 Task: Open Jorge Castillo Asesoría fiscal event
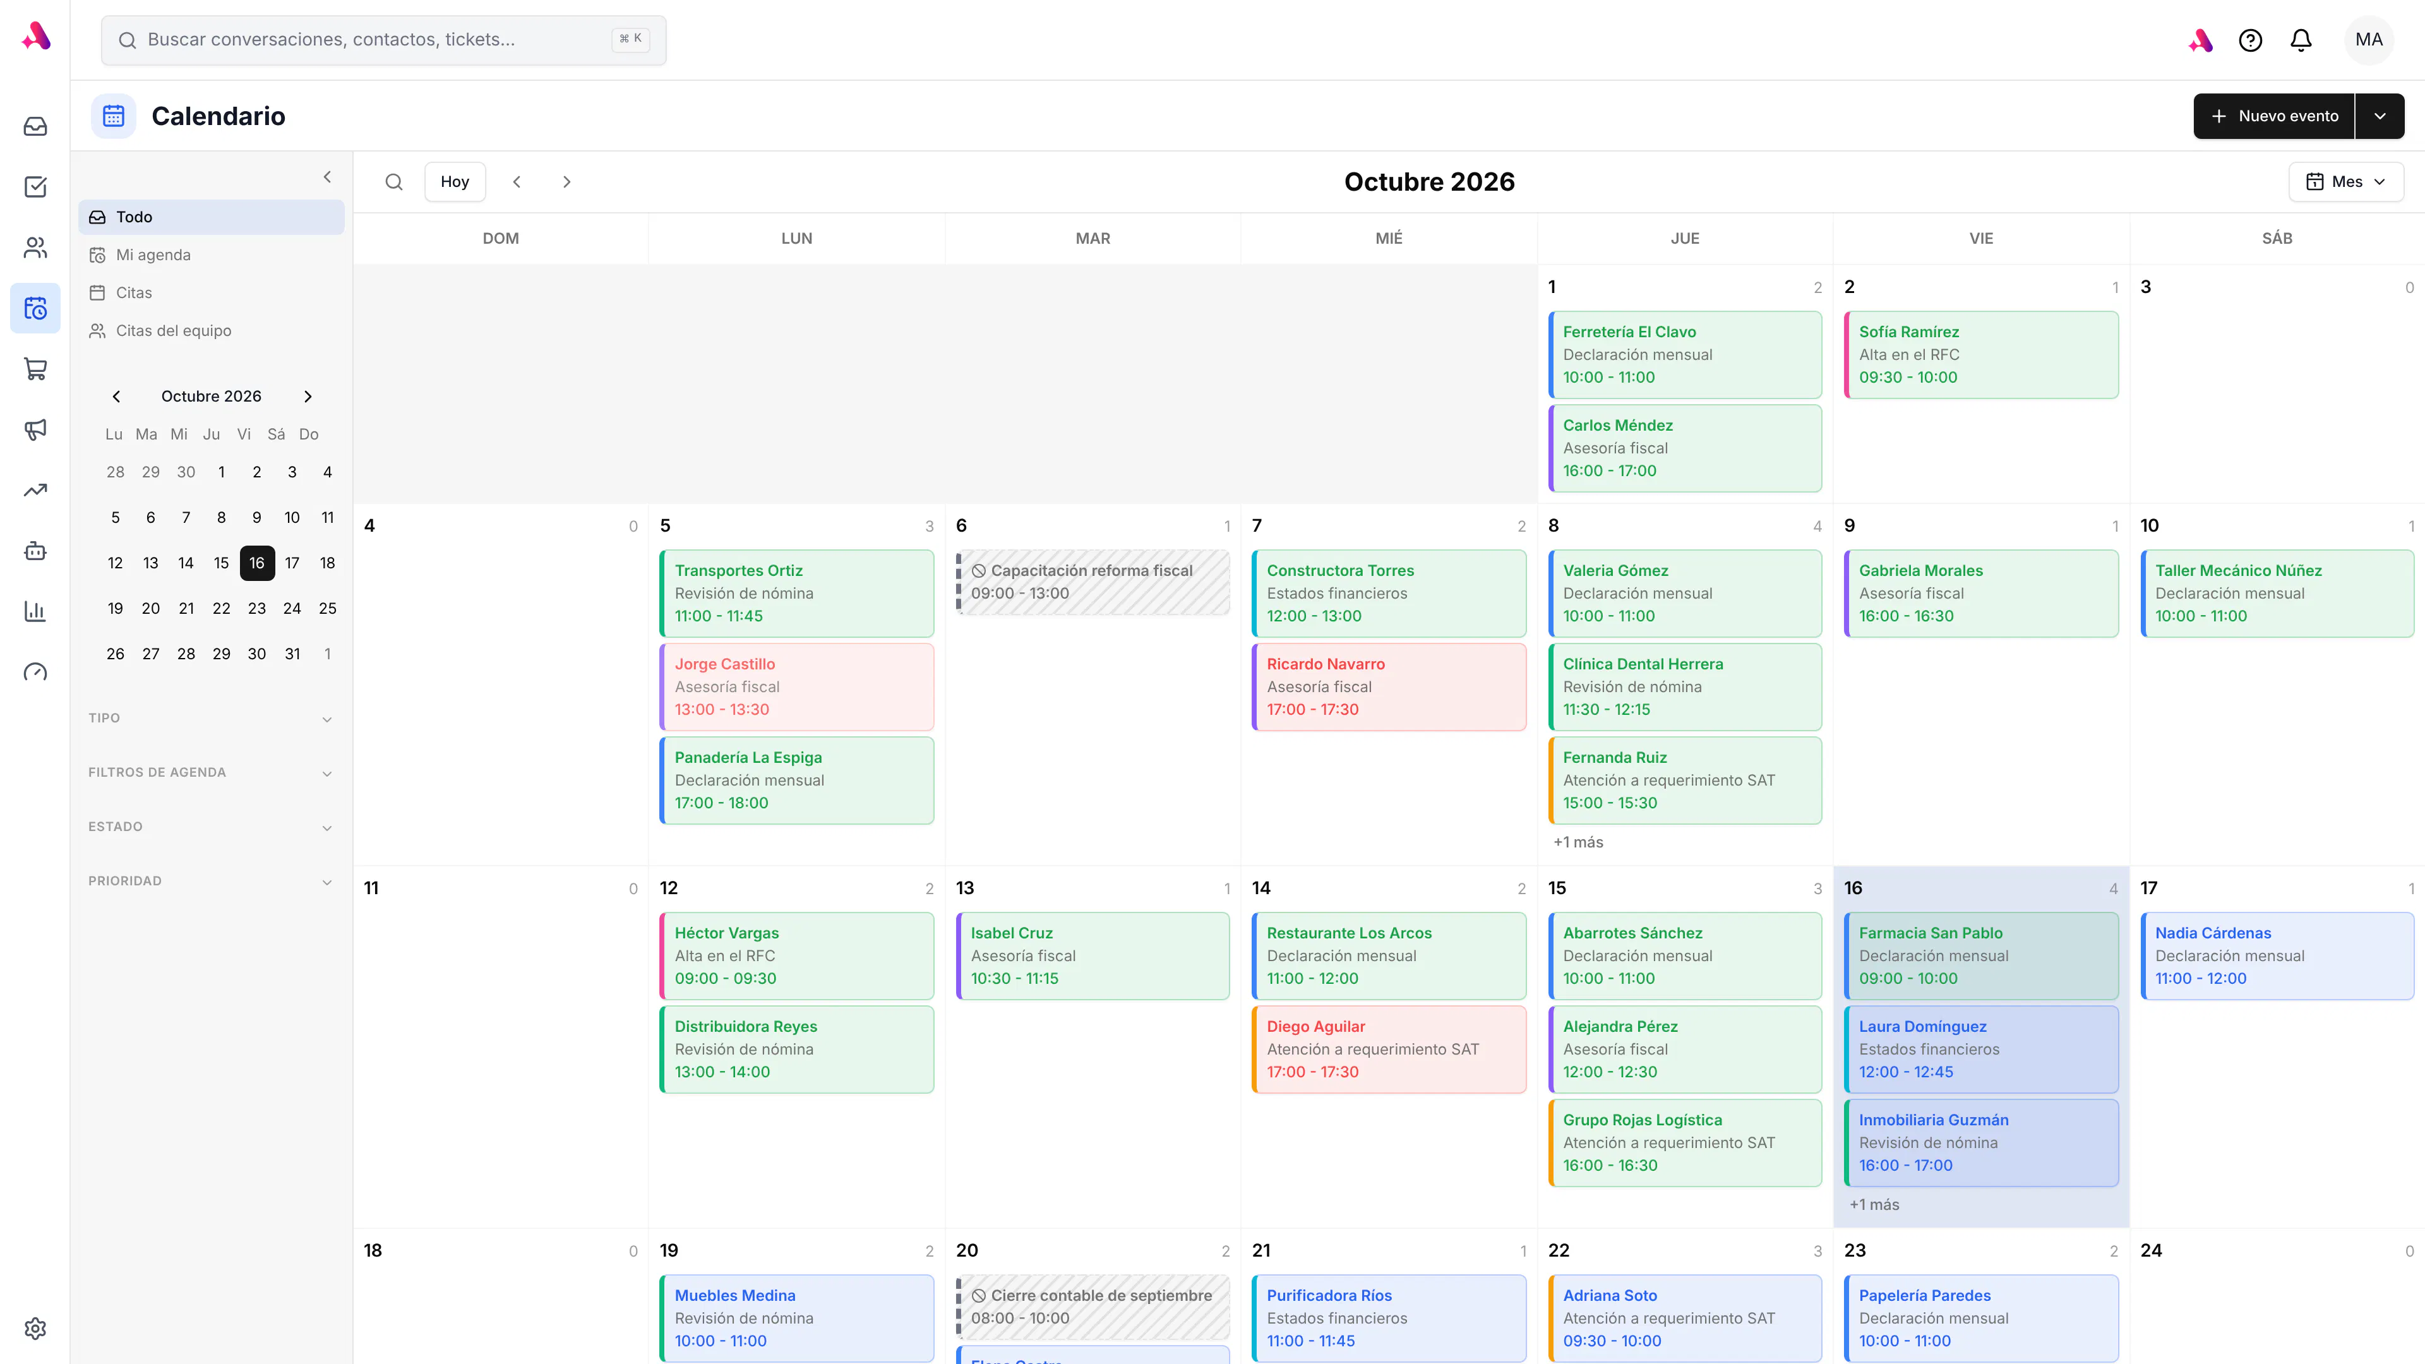tap(796, 687)
